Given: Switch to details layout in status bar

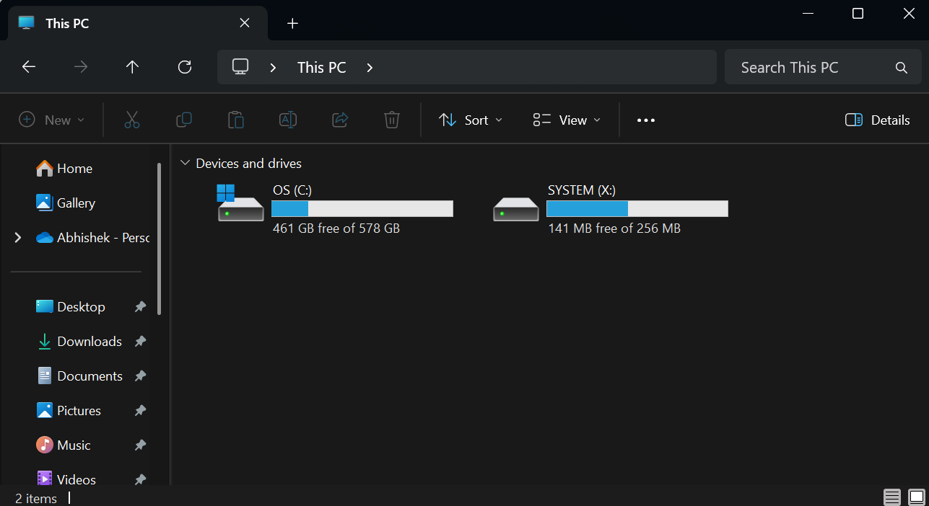Looking at the screenshot, I should (891, 497).
